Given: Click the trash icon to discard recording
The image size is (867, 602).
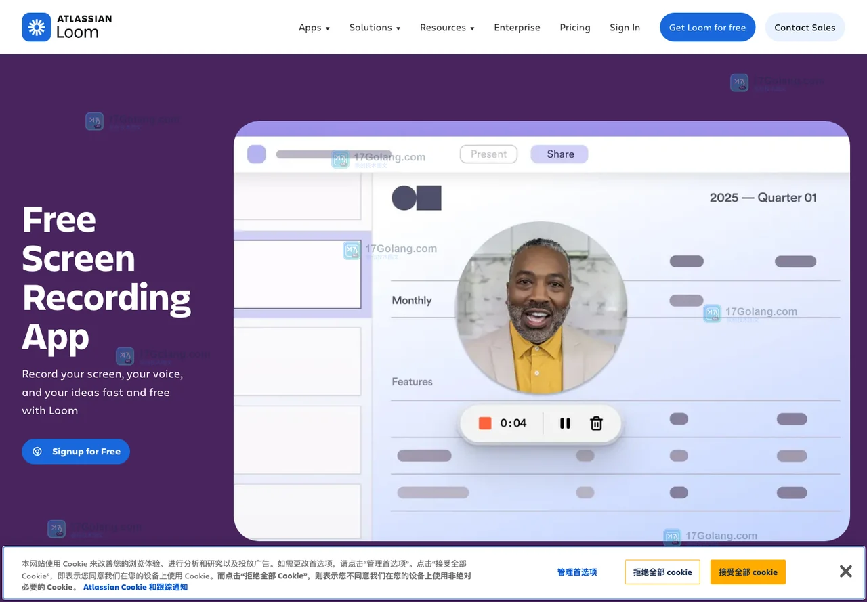Looking at the screenshot, I should pos(596,423).
